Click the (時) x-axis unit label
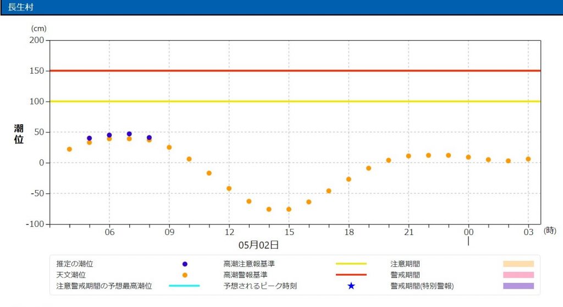 point(550,231)
